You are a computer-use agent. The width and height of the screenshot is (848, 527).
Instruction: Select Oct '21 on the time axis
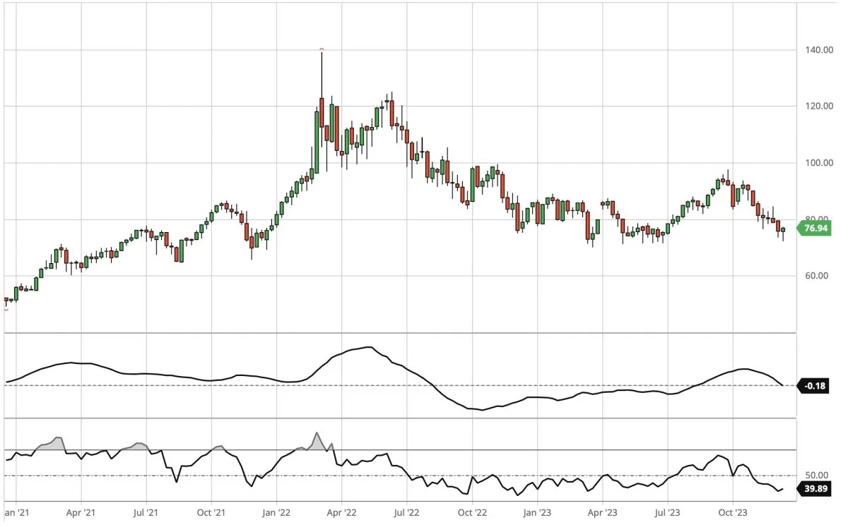211,513
